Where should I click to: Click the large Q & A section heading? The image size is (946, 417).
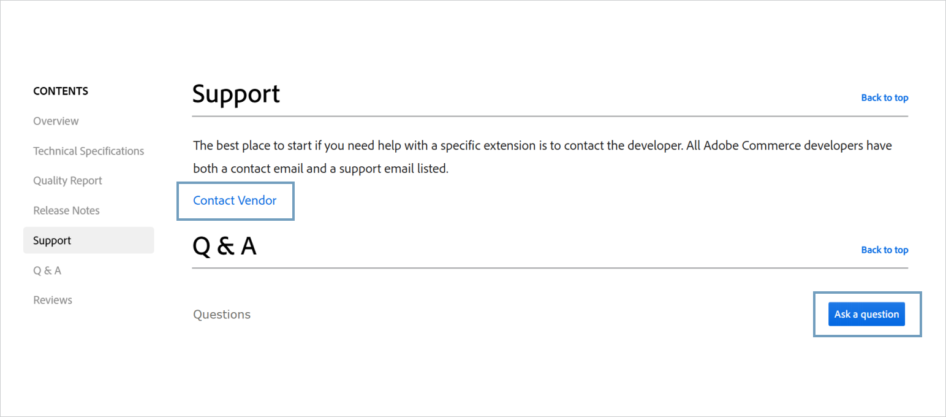point(224,246)
